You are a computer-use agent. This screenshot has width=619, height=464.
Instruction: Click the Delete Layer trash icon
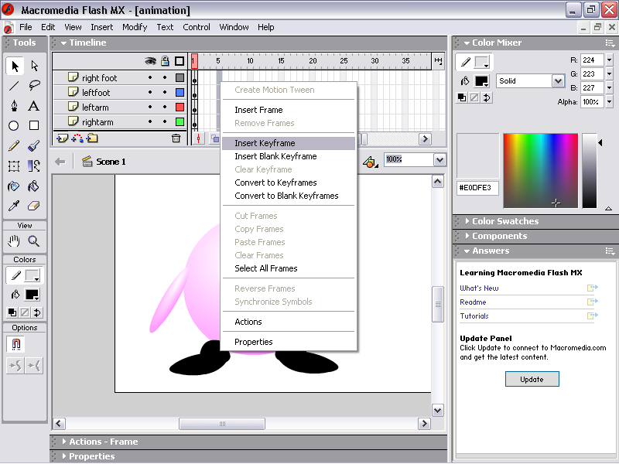coord(176,138)
